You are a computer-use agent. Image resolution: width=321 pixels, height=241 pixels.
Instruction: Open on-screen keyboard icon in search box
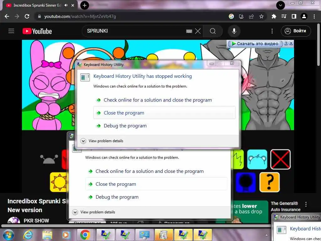[x=189, y=31]
